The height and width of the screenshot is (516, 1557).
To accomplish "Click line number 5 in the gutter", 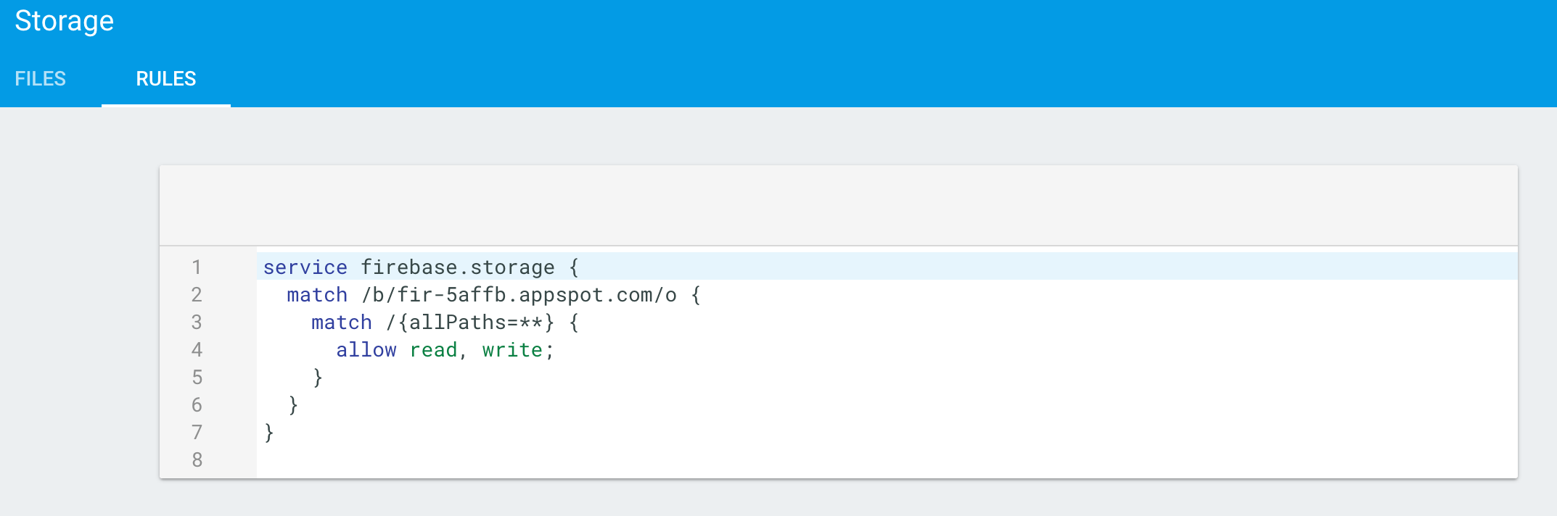I will pyautogui.click(x=197, y=378).
